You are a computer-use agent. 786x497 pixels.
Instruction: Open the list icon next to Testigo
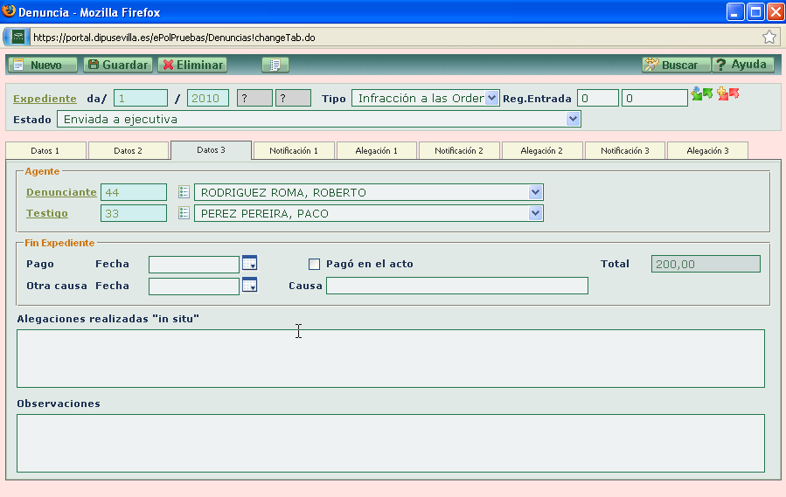pyautogui.click(x=184, y=213)
